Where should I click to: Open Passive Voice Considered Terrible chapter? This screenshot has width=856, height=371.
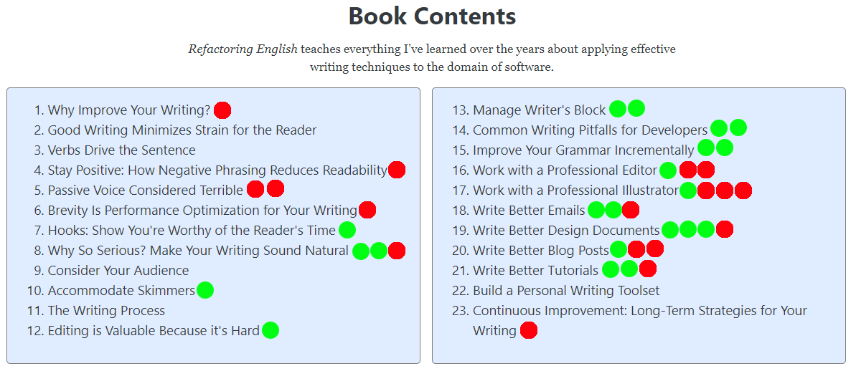pos(145,190)
